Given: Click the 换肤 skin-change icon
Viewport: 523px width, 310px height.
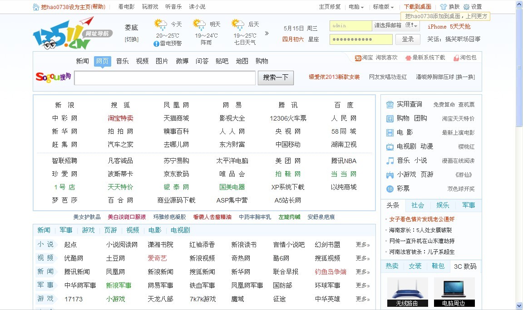Looking at the screenshot, I should tap(443, 6).
